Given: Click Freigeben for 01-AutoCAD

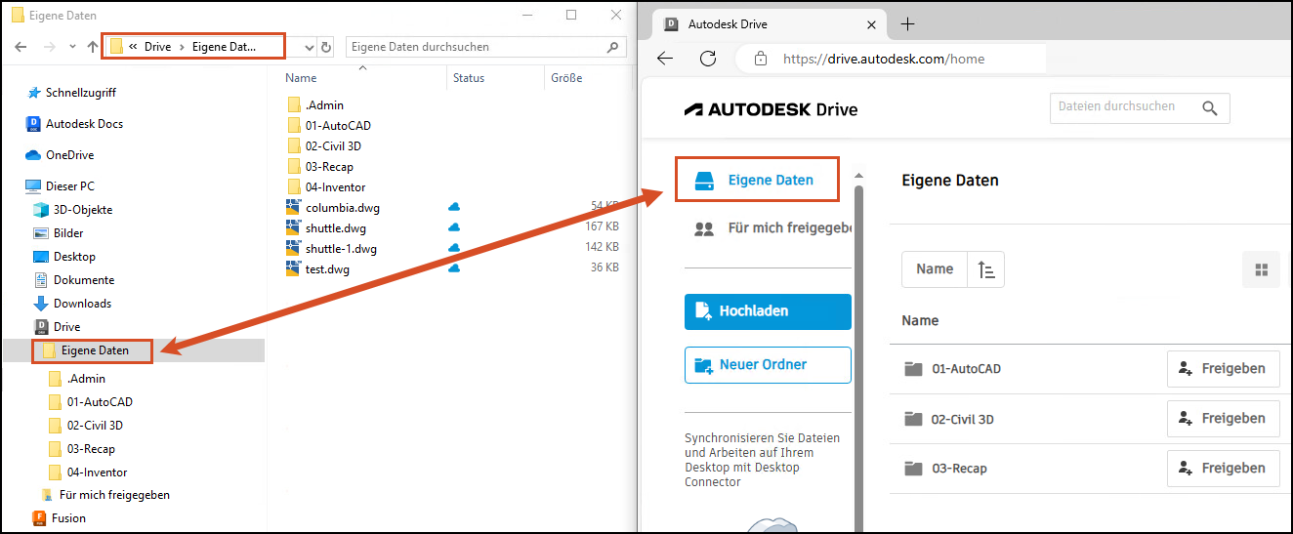Looking at the screenshot, I should [x=1224, y=369].
